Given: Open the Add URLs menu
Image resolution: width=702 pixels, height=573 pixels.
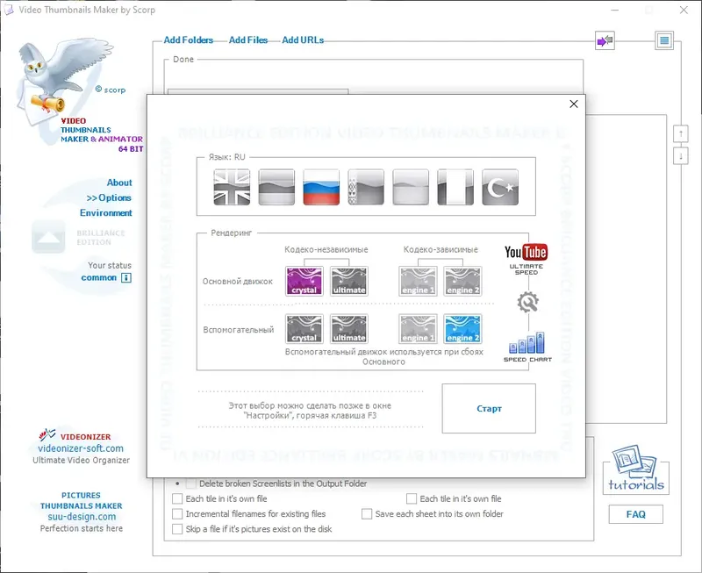Looking at the screenshot, I should pyautogui.click(x=303, y=39).
